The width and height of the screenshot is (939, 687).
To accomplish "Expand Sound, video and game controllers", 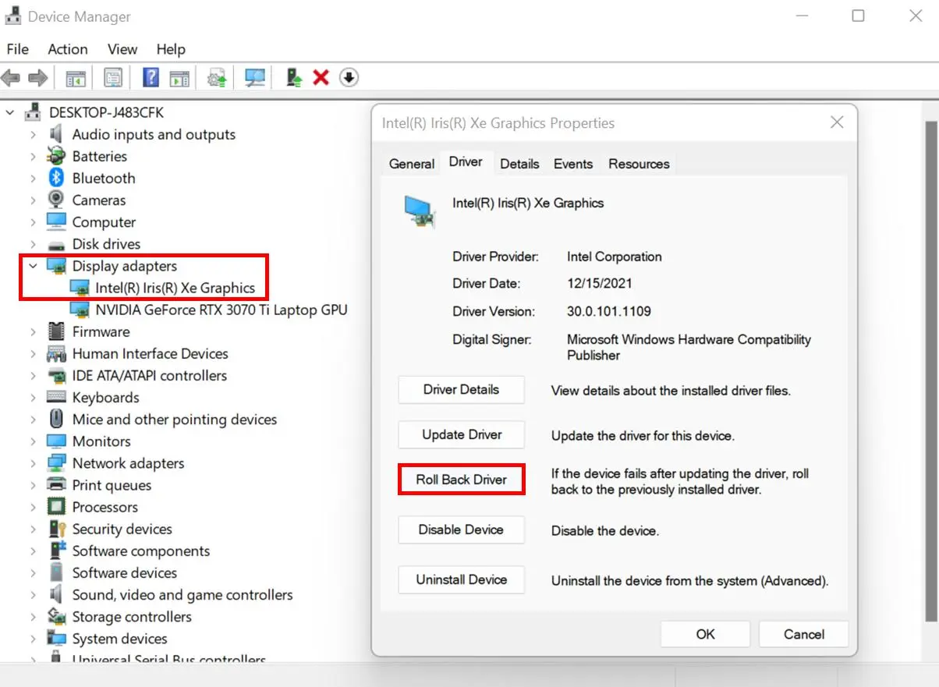I will 33,595.
